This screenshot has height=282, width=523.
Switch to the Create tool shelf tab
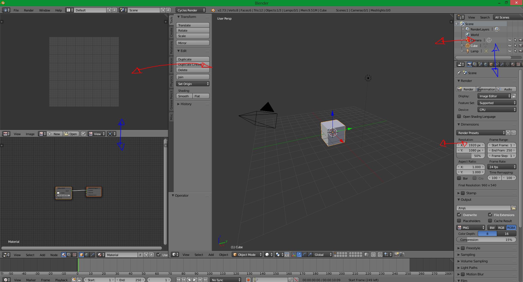[171, 32]
